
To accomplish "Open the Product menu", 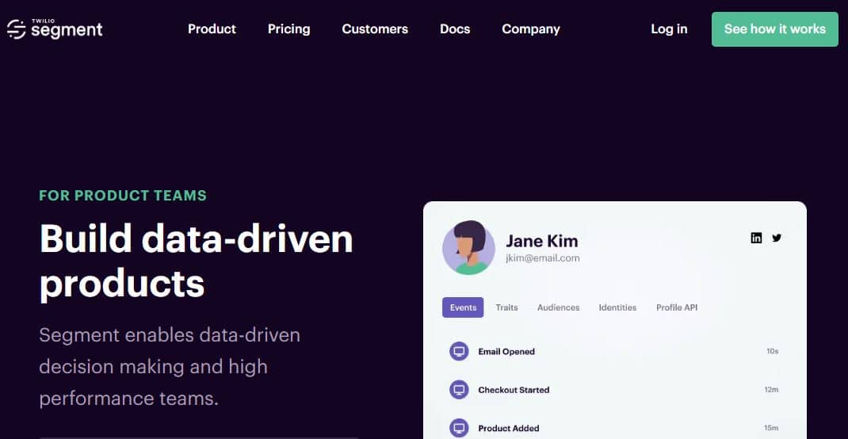I will click(x=212, y=29).
